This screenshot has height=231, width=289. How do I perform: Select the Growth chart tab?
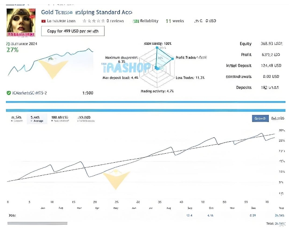click(260, 118)
